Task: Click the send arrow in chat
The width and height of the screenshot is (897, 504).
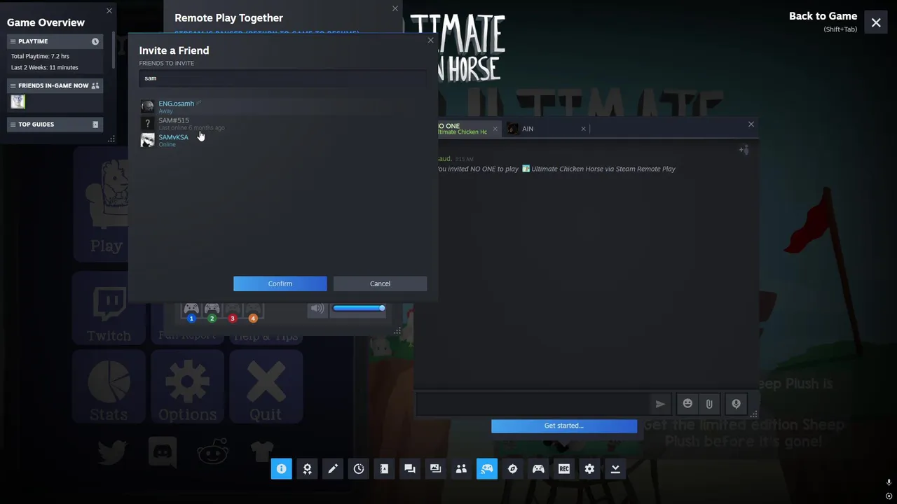Action: (x=659, y=404)
